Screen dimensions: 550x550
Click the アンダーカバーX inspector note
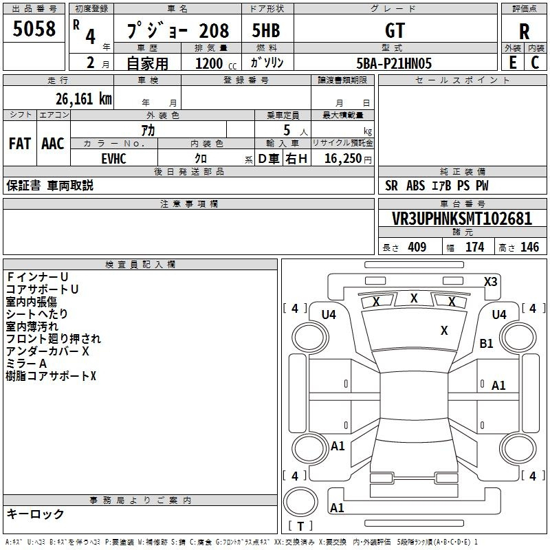click(x=47, y=351)
